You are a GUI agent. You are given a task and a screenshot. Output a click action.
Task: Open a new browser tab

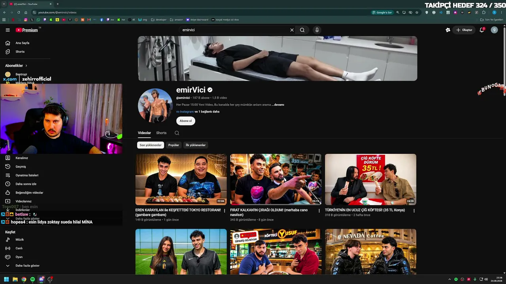[x=58, y=4]
